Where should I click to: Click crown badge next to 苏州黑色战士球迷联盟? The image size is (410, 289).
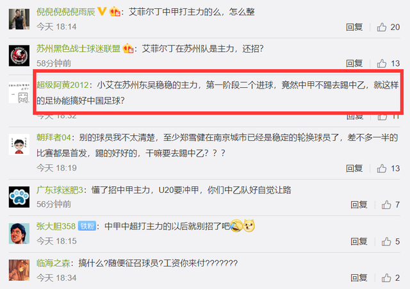click(128, 49)
